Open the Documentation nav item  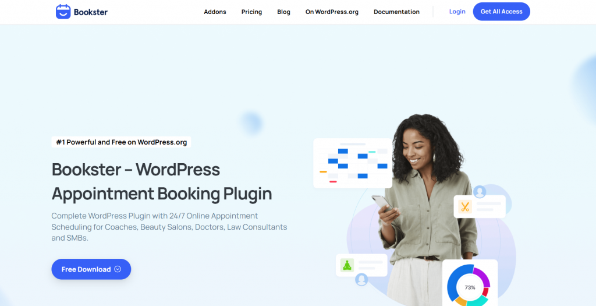[x=396, y=12]
